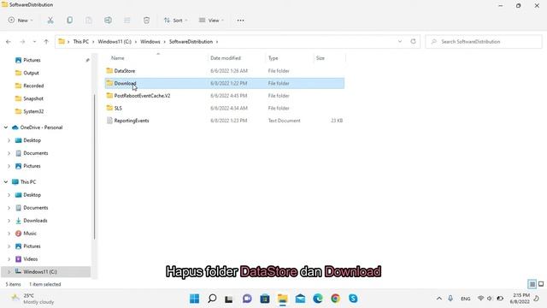Select the Download folder row
547x308 pixels.
pos(224,83)
